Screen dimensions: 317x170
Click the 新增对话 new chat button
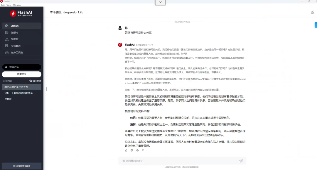22,74
